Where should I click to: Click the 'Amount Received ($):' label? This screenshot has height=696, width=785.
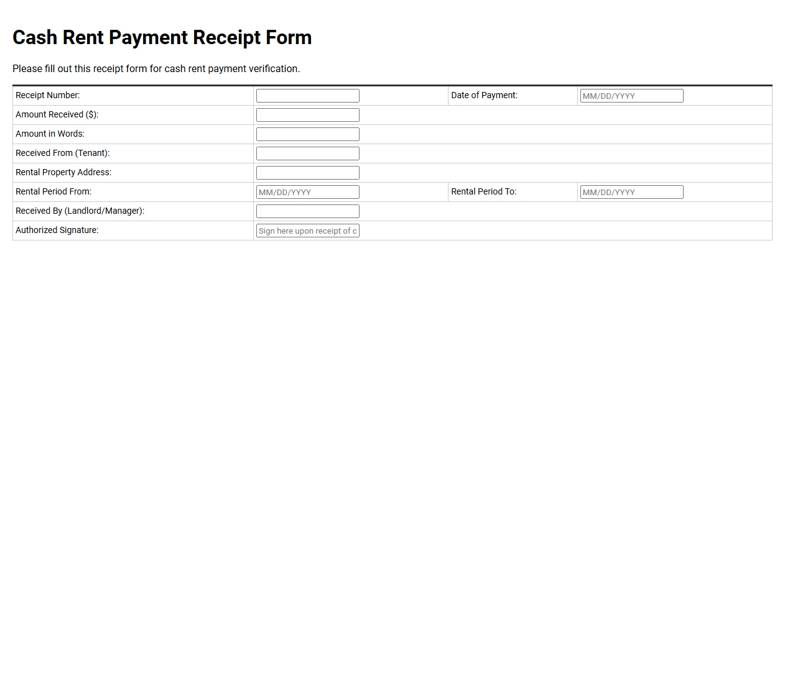point(57,114)
